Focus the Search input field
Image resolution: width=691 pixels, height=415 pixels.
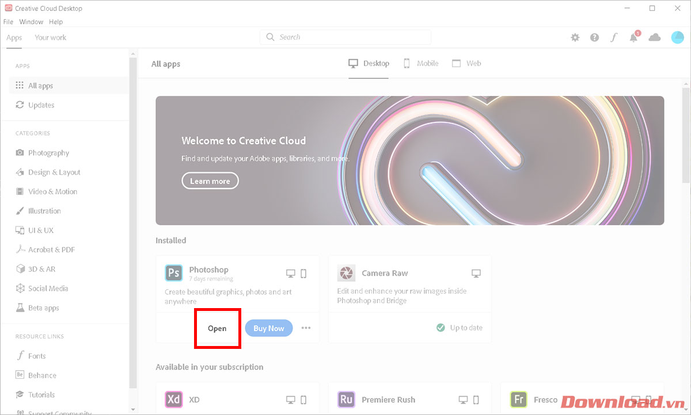point(345,37)
